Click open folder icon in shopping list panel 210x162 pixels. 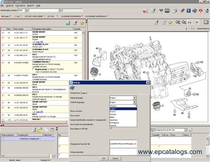pos(40,130)
